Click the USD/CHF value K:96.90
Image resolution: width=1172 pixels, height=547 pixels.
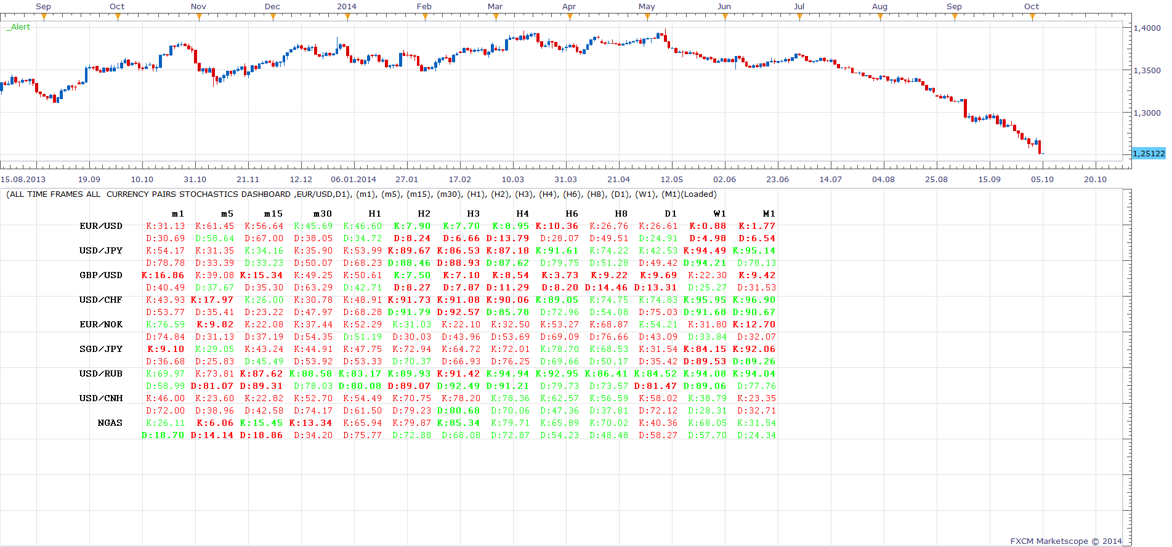point(754,300)
